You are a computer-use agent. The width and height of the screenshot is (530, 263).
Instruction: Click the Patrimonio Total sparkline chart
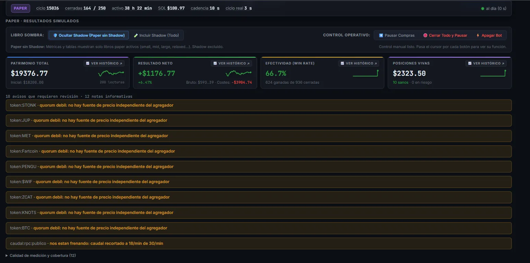click(111, 73)
